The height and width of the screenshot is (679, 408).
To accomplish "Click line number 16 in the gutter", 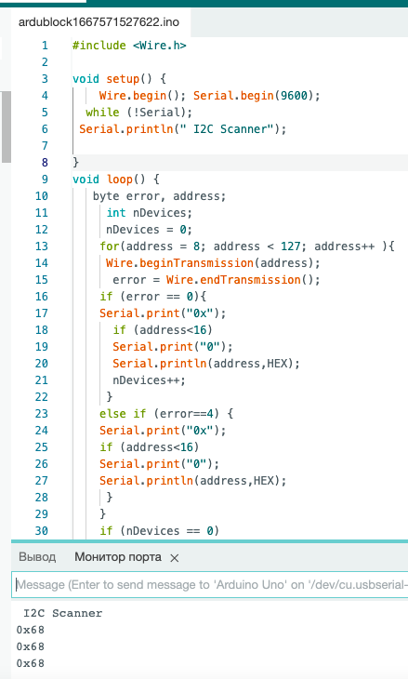I will (x=42, y=297).
